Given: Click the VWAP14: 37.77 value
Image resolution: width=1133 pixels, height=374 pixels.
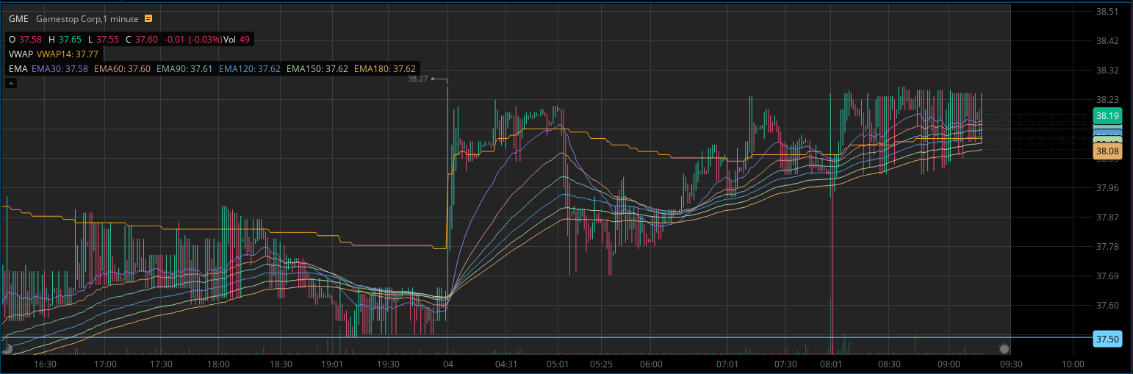Looking at the screenshot, I should pos(67,54).
